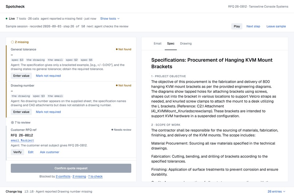Click the Confirm quote request button

(71, 168)
